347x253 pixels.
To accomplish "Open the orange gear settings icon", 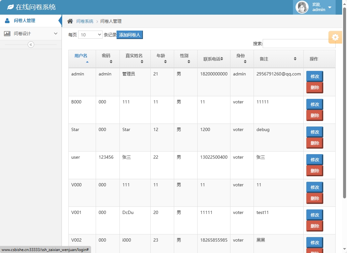I will [335, 37].
